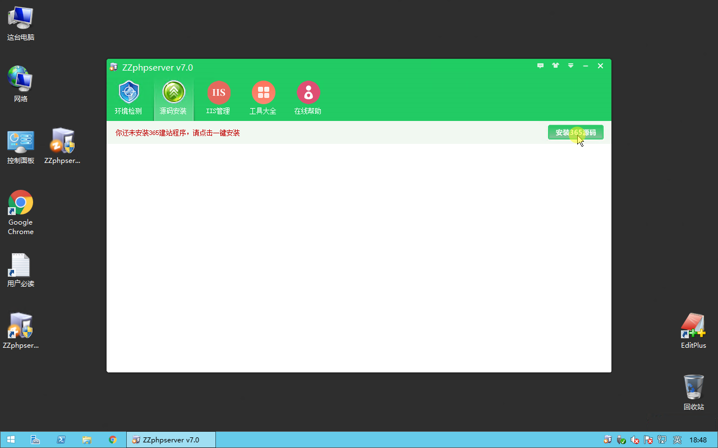Open the 工具大全 tab
The height and width of the screenshot is (448, 718).
263,98
